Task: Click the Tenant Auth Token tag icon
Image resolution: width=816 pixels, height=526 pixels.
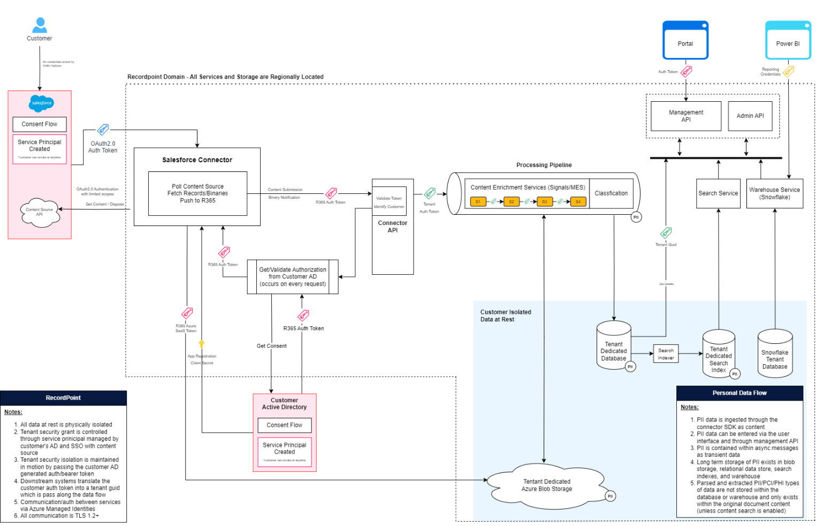Action: coord(429,194)
